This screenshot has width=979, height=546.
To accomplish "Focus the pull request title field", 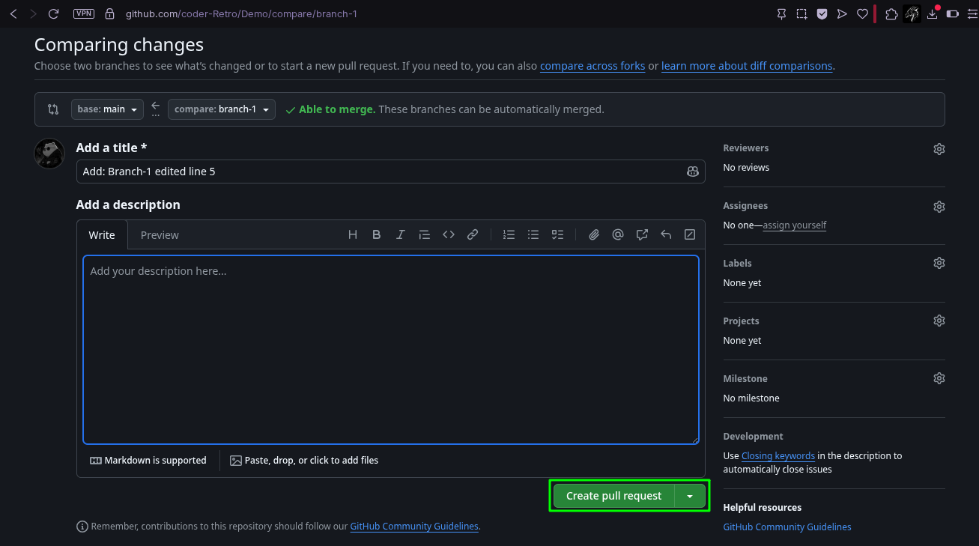I will pyautogui.click(x=390, y=172).
